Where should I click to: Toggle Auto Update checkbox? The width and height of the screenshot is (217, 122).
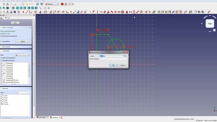pyautogui.click(x=1, y=41)
